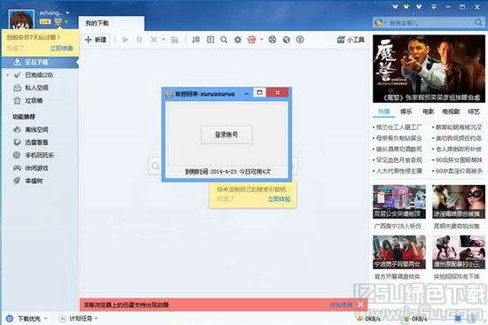Click the circled up-arrow icon in toolbar
Screen dimensions: 488x325
[x=300, y=40]
